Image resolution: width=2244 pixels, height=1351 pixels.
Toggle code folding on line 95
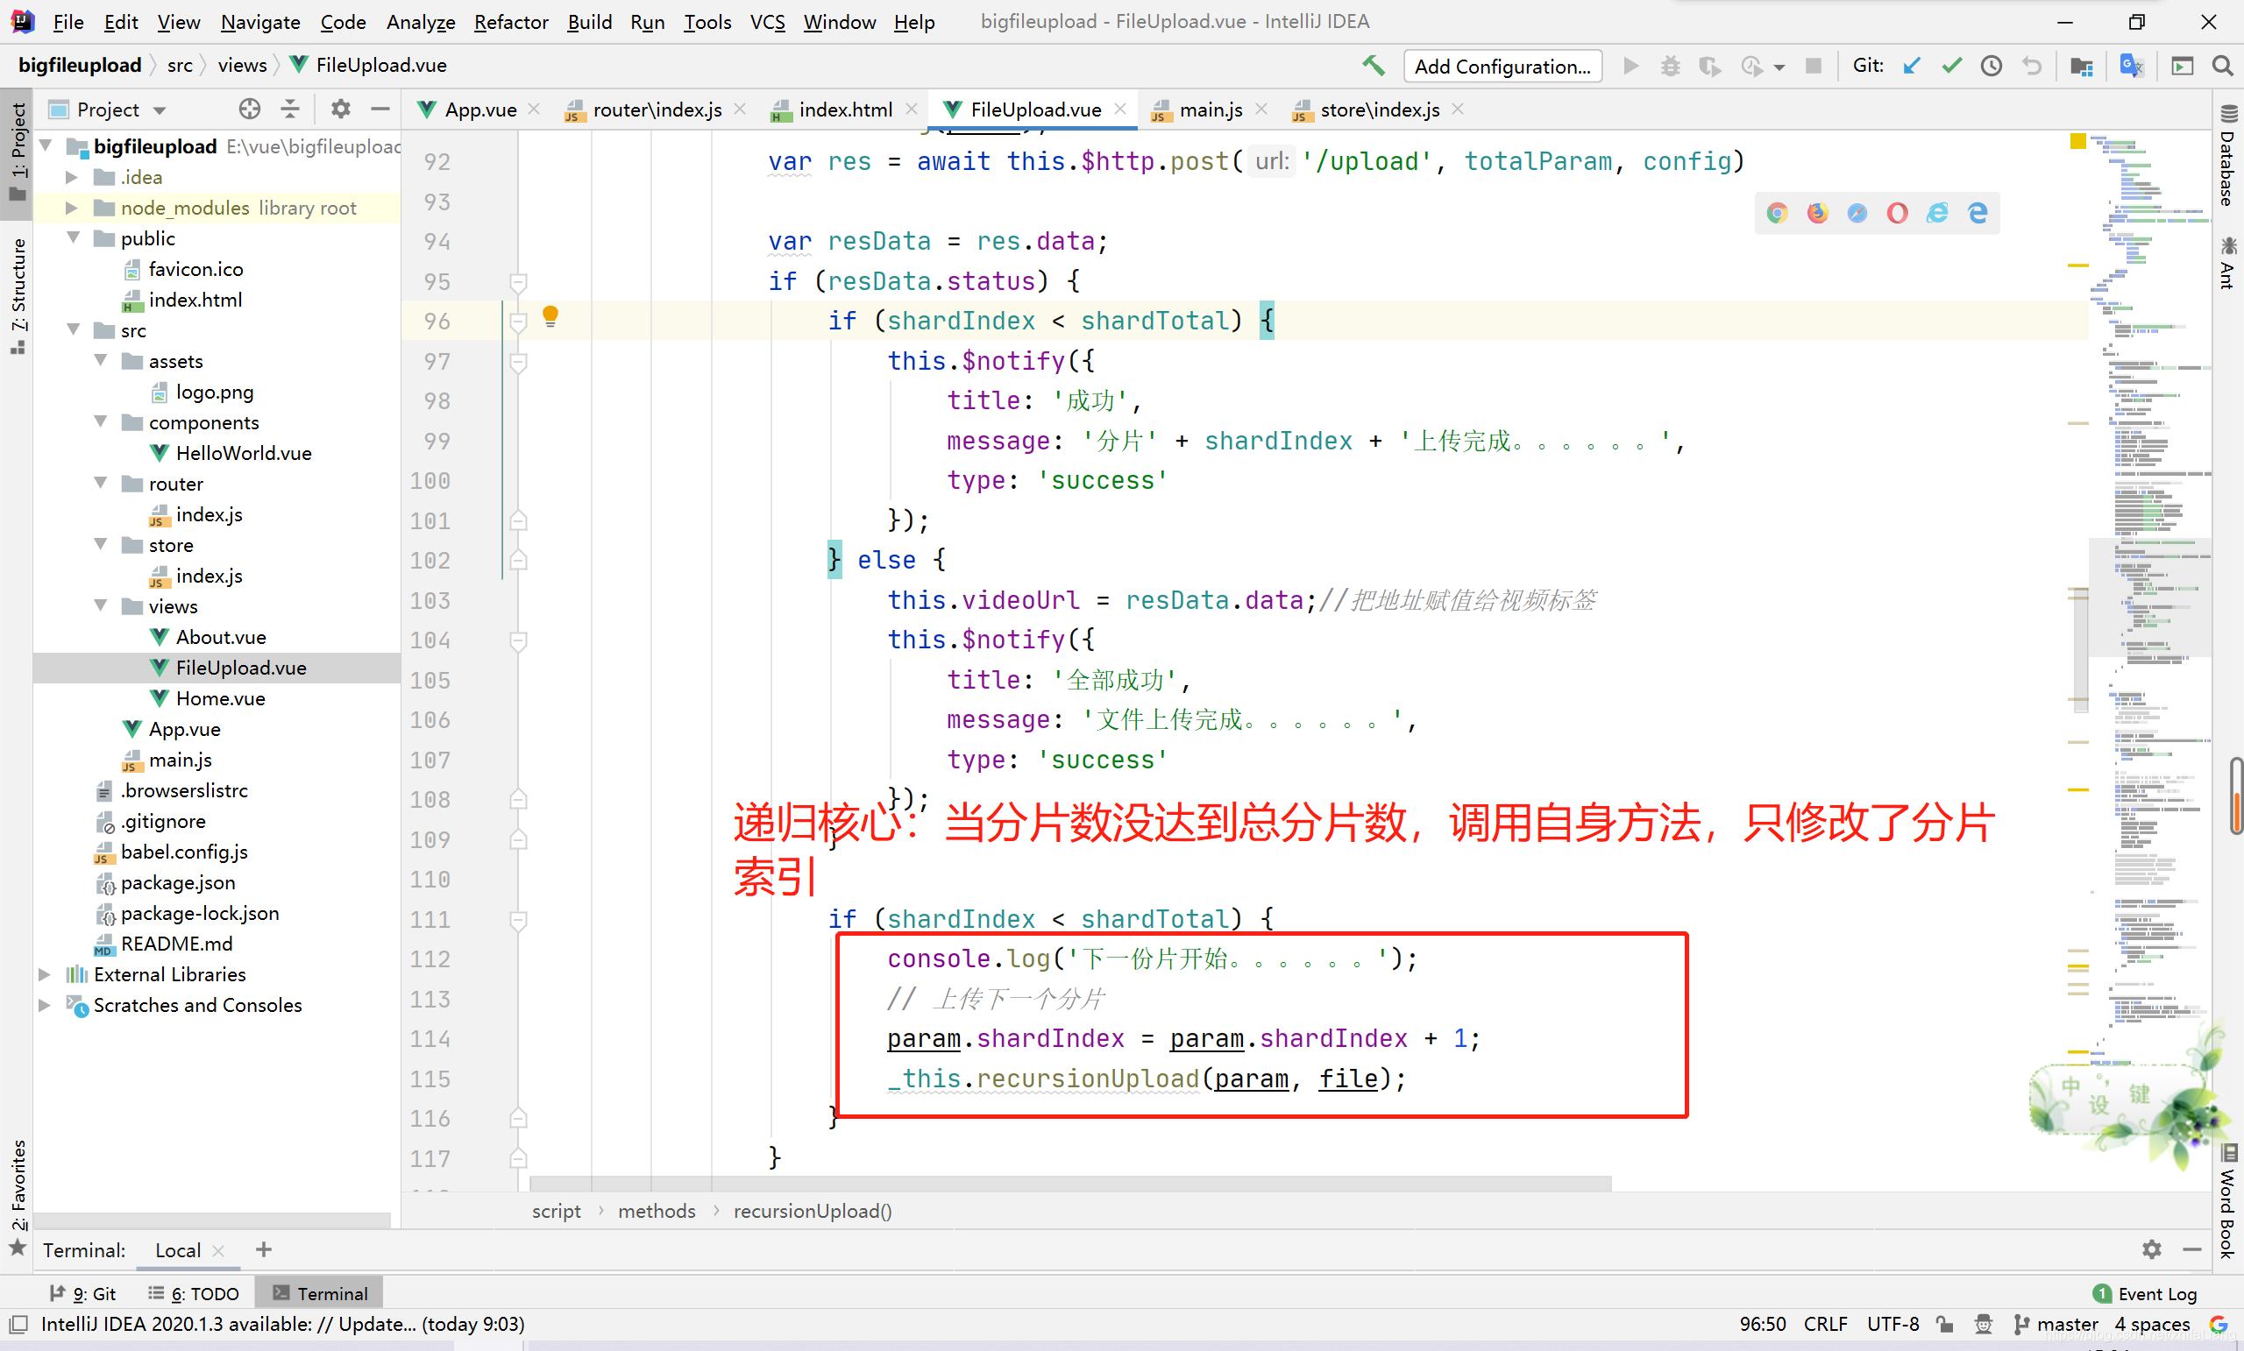[518, 281]
